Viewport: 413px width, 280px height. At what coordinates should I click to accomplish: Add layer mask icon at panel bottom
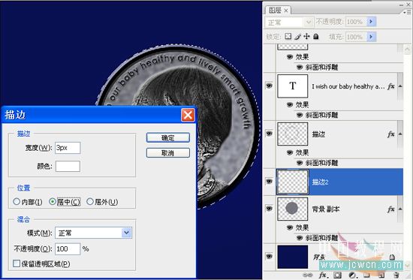tap(337, 275)
